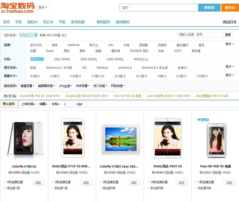Sort by 上市时间
This screenshot has width=239, height=202.
click(28, 104)
